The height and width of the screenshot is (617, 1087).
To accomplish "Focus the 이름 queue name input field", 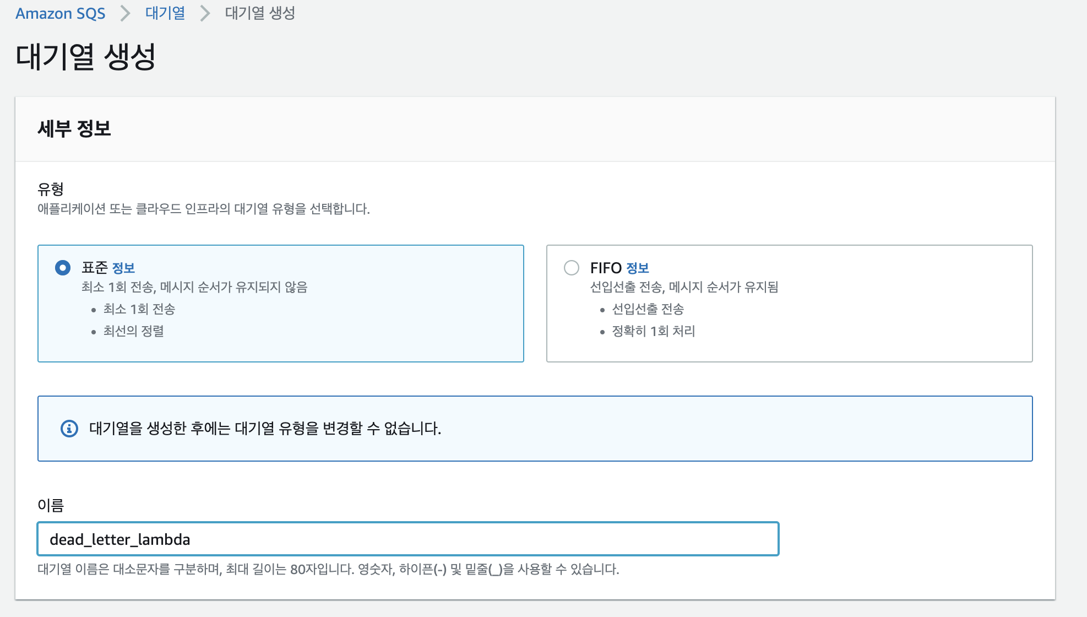I will [x=408, y=539].
